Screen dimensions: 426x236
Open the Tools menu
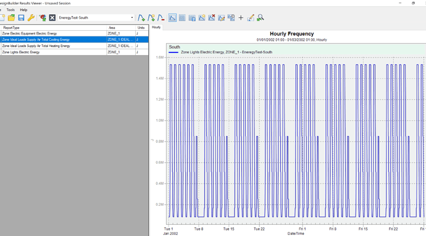tap(10, 10)
